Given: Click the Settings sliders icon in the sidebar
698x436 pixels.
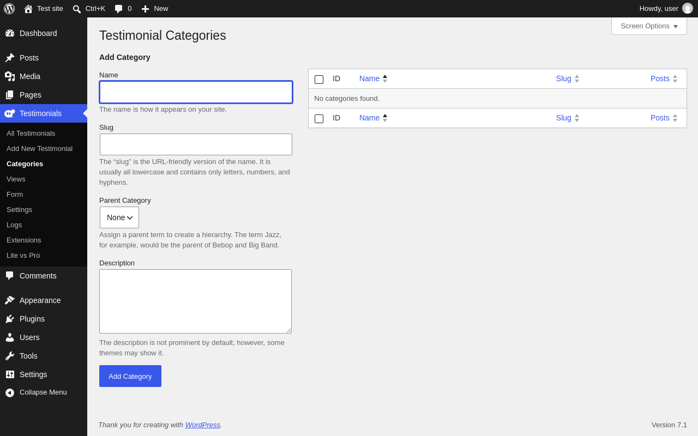Looking at the screenshot, I should (10, 374).
